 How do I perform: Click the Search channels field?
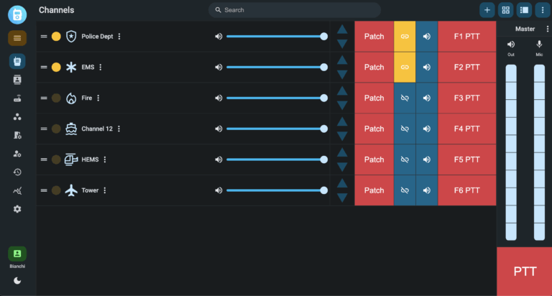[295, 10]
